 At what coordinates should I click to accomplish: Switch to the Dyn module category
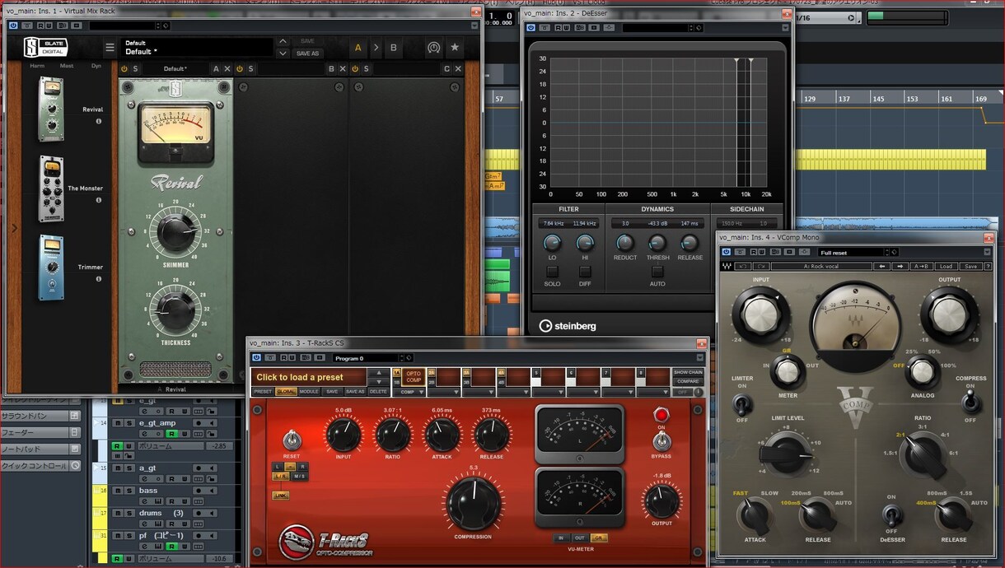click(x=96, y=66)
